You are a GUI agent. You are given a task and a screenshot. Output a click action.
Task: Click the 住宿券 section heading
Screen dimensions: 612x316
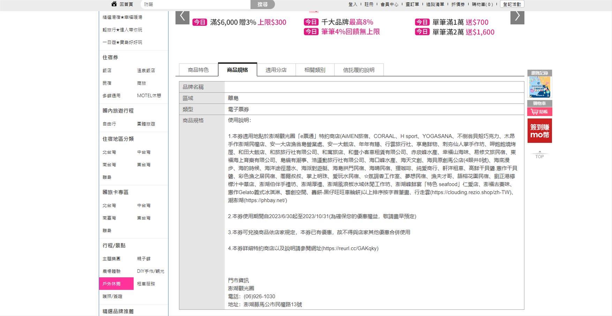coord(110,57)
